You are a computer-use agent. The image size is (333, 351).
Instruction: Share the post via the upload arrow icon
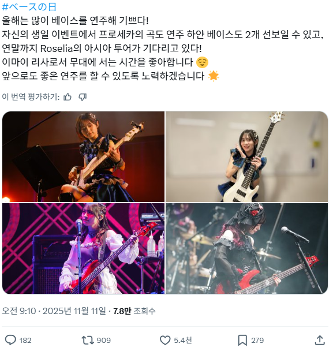coord(320,340)
